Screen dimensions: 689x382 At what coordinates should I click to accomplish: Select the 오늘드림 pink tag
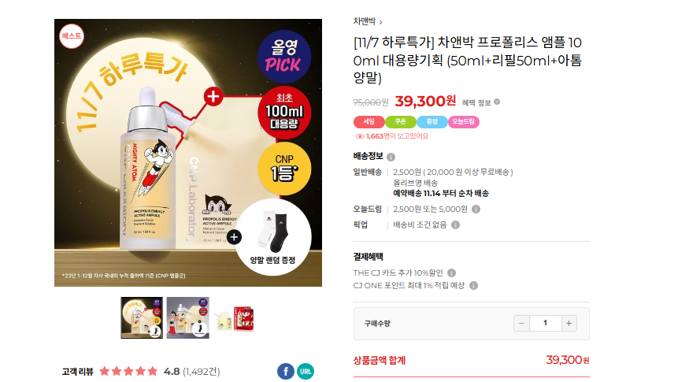pyautogui.click(x=464, y=122)
